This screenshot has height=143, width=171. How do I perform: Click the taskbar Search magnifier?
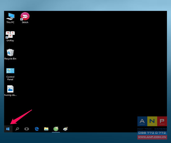pyautogui.click(x=17, y=129)
